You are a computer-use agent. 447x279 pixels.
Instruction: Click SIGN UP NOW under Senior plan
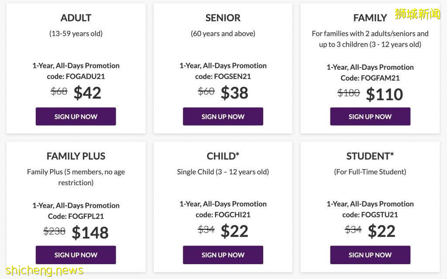[x=223, y=116]
